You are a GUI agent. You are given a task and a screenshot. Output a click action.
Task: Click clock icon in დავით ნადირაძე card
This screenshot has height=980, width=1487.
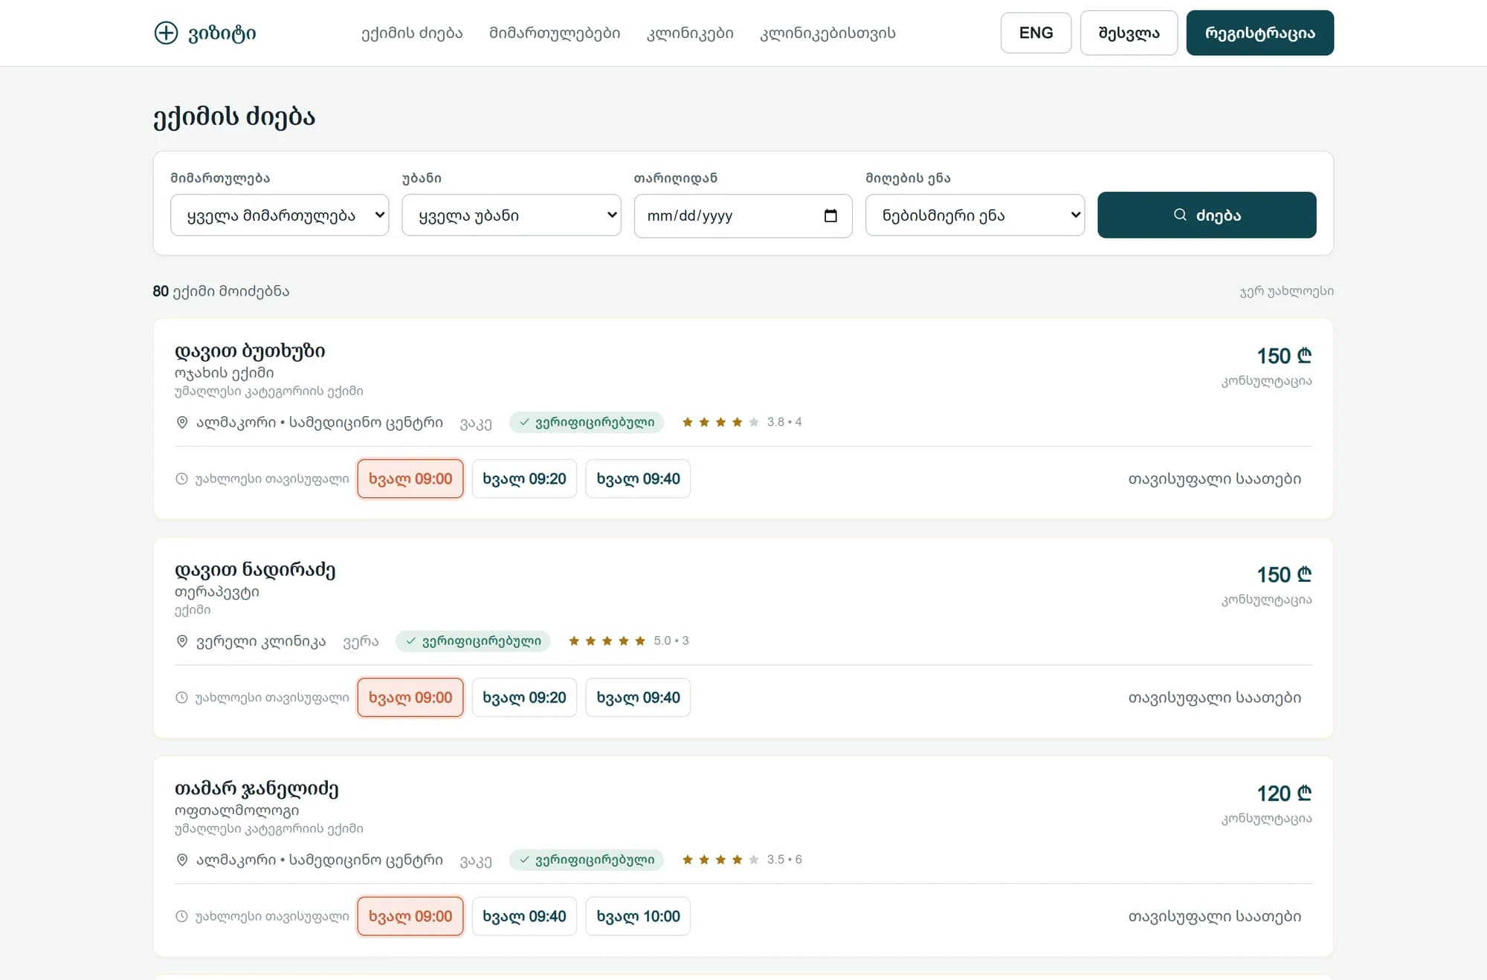coord(181,697)
